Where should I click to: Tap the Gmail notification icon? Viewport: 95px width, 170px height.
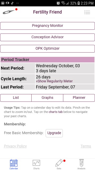pos(3,3)
